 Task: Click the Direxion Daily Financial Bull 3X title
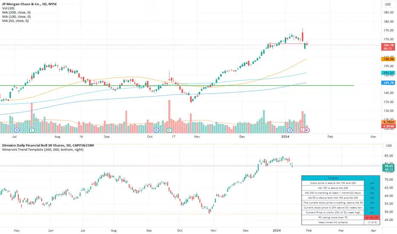(x=48, y=145)
